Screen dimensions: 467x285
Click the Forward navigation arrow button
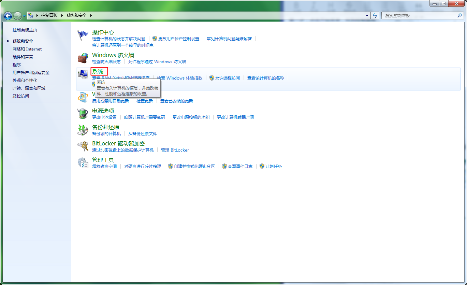17,16
